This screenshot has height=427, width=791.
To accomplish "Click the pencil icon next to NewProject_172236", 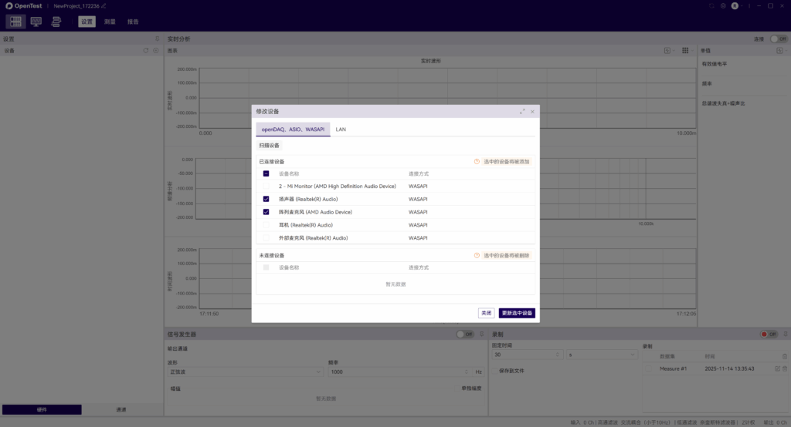I will (x=104, y=5).
